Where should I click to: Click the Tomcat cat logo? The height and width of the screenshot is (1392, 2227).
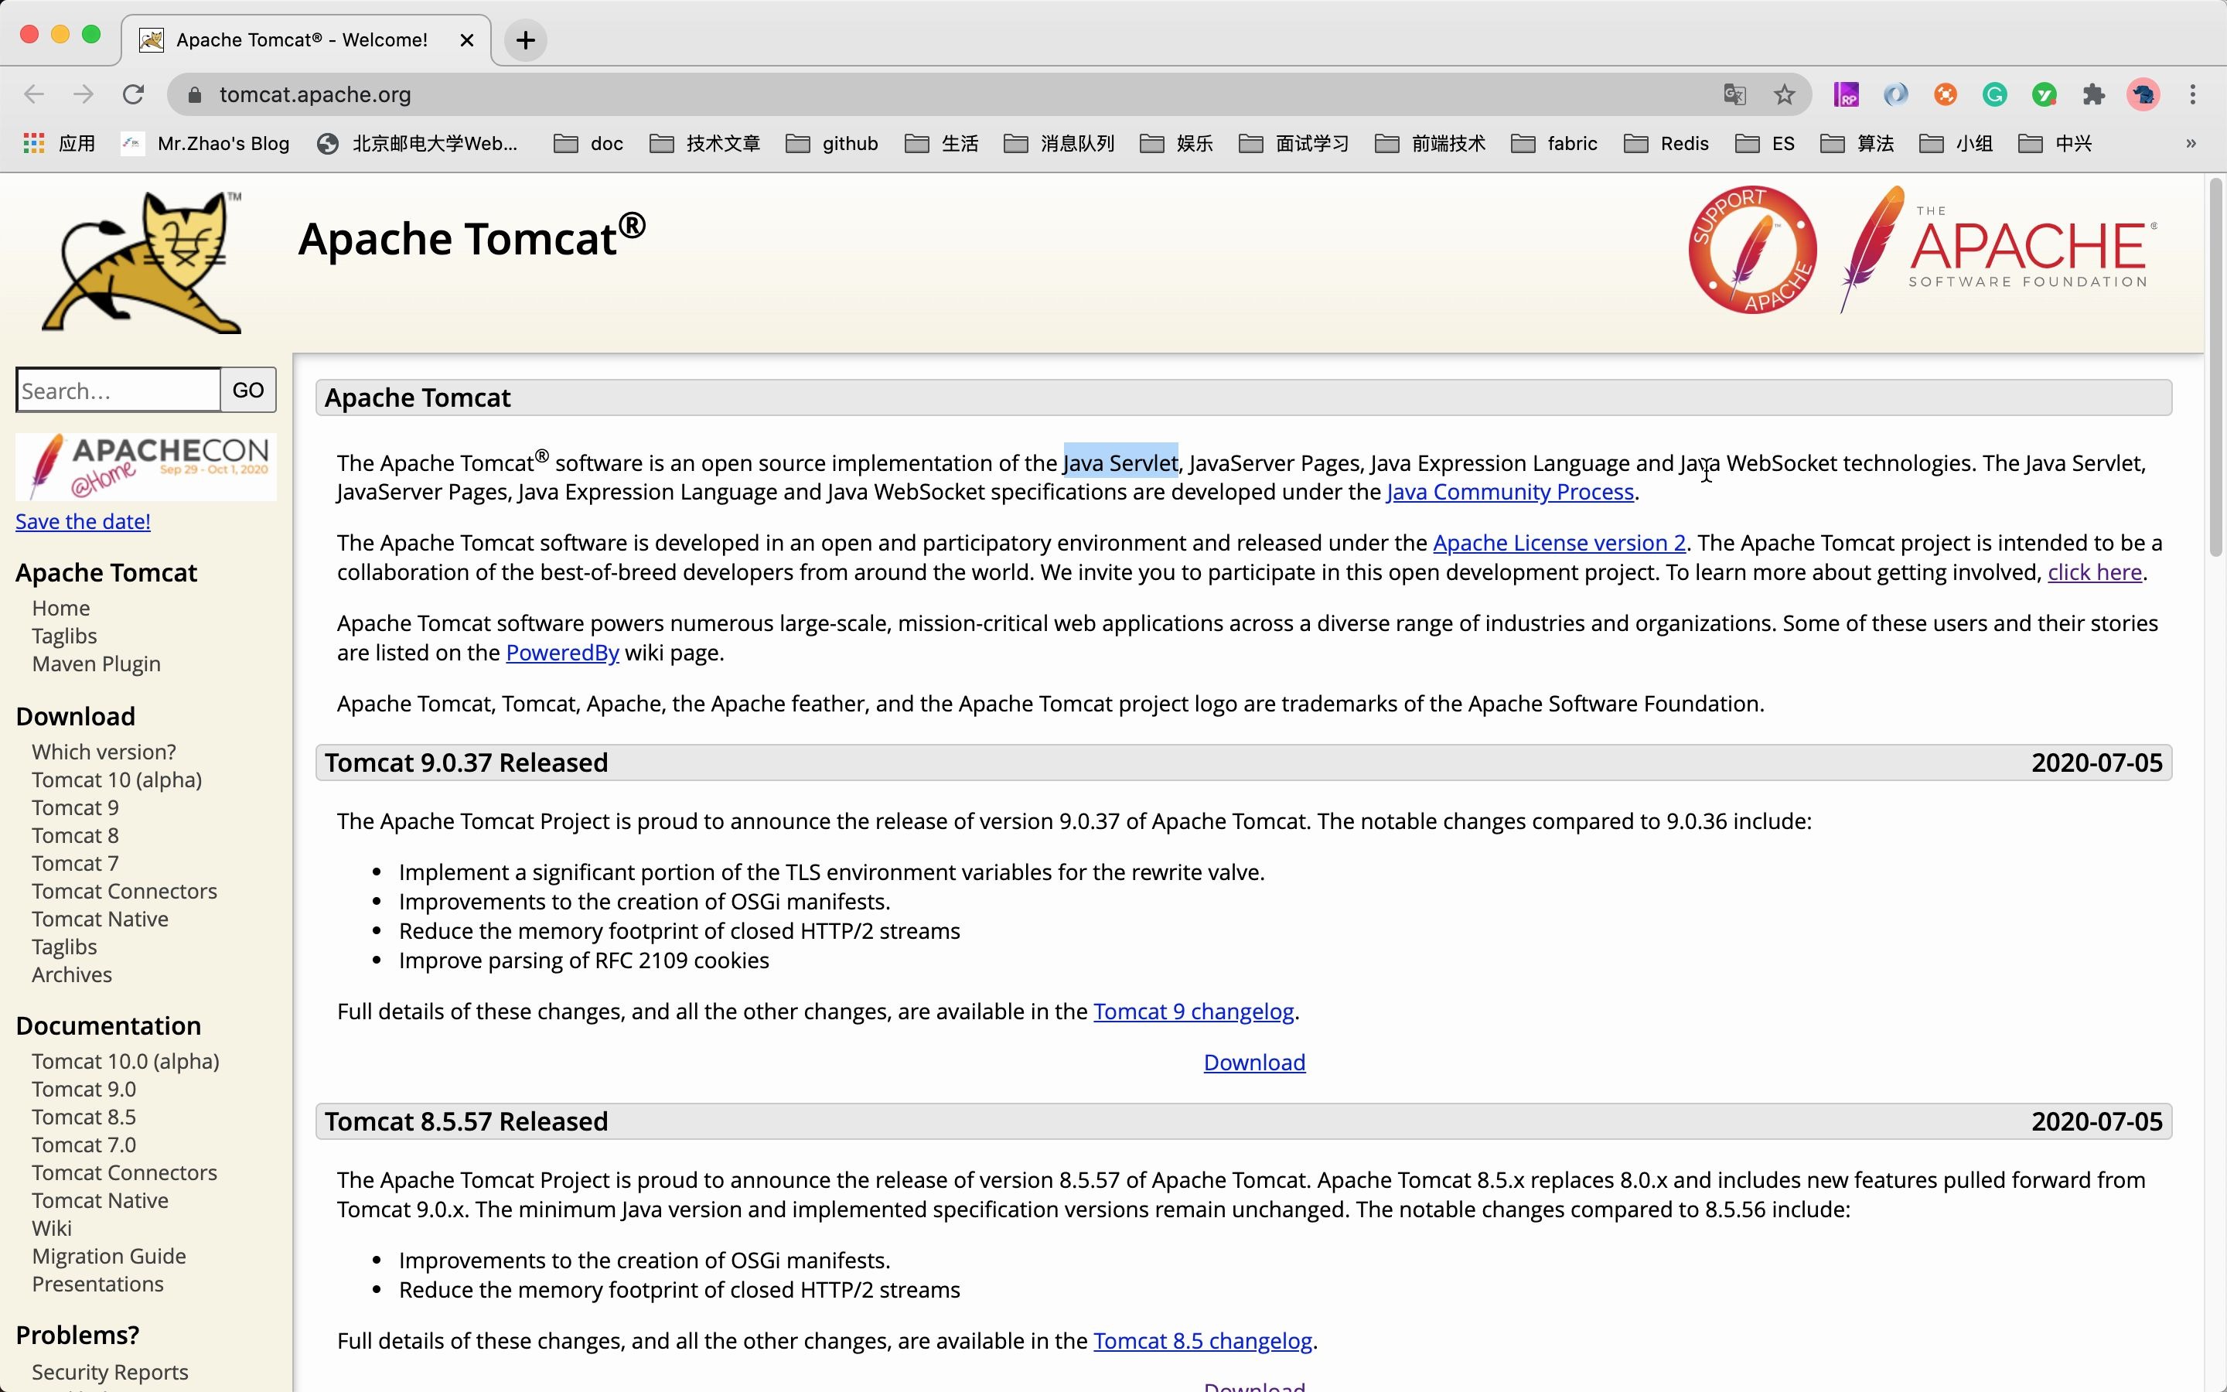pyautogui.click(x=142, y=262)
